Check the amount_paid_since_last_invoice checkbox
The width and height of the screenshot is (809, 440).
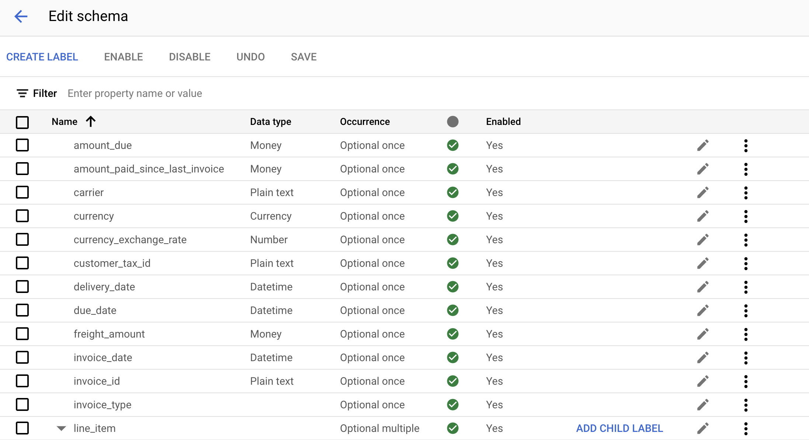pyautogui.click(x=22, y=169)
